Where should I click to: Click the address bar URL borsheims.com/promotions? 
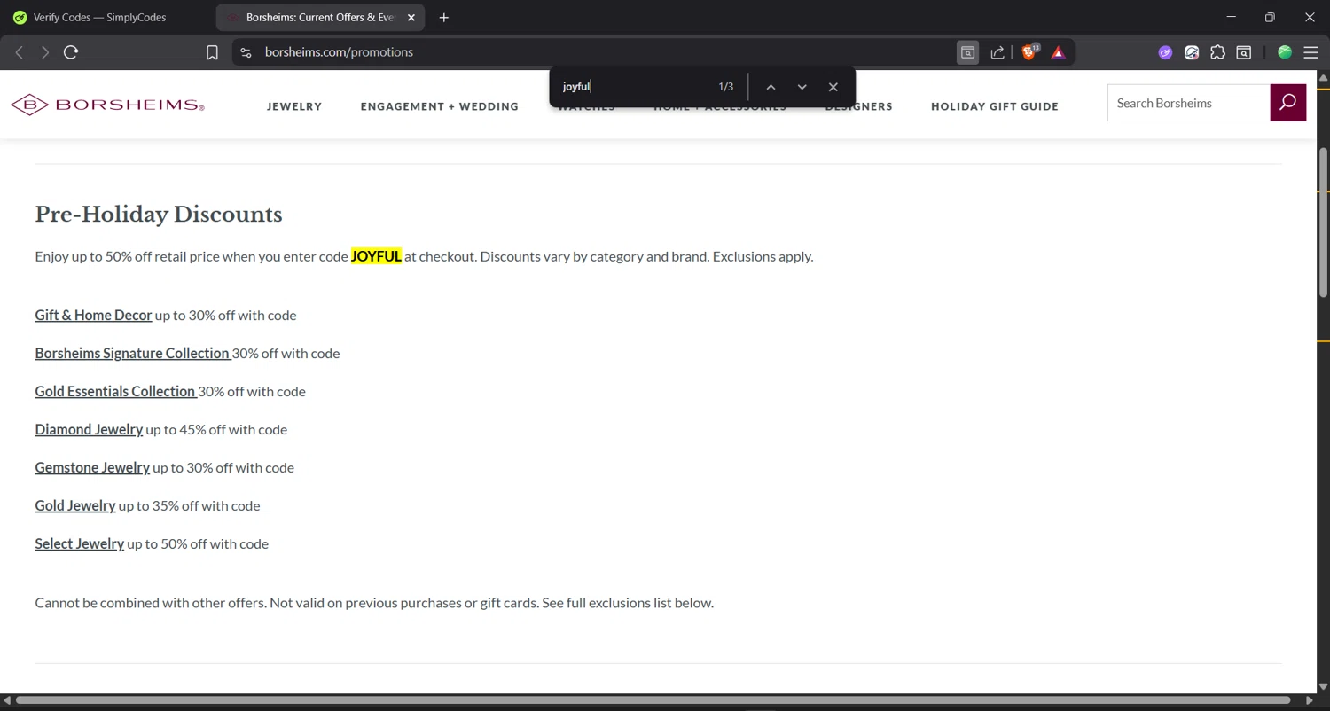pyautogui.click(x=339, y=52)
